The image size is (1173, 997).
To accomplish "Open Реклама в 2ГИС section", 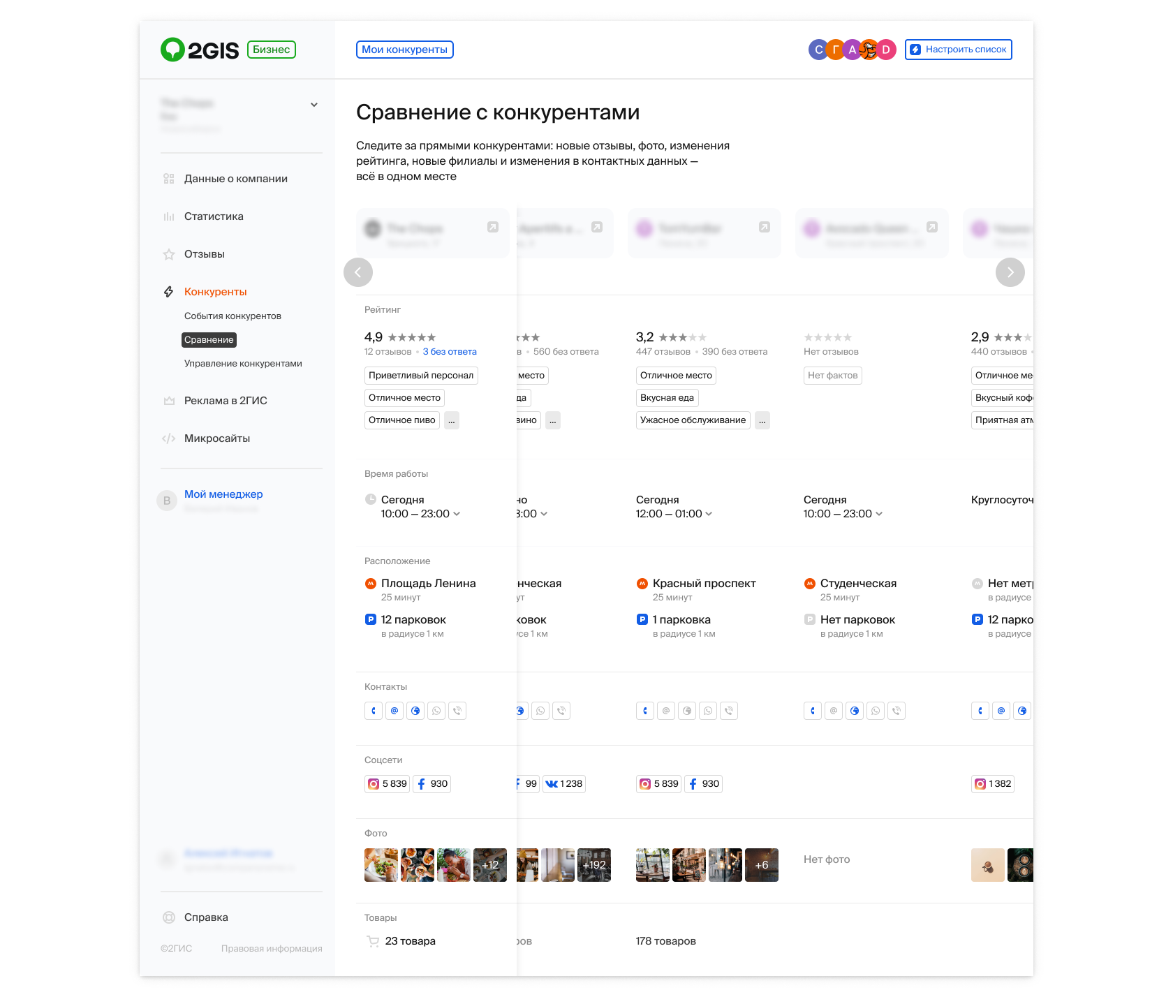I will click(x=226, y=401).
